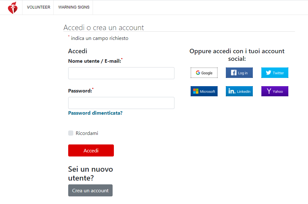The height and width of the screenshot is (204, 308).
Task: Pick the Yahoo sign-in button
Action: click(x=275, y=91)
